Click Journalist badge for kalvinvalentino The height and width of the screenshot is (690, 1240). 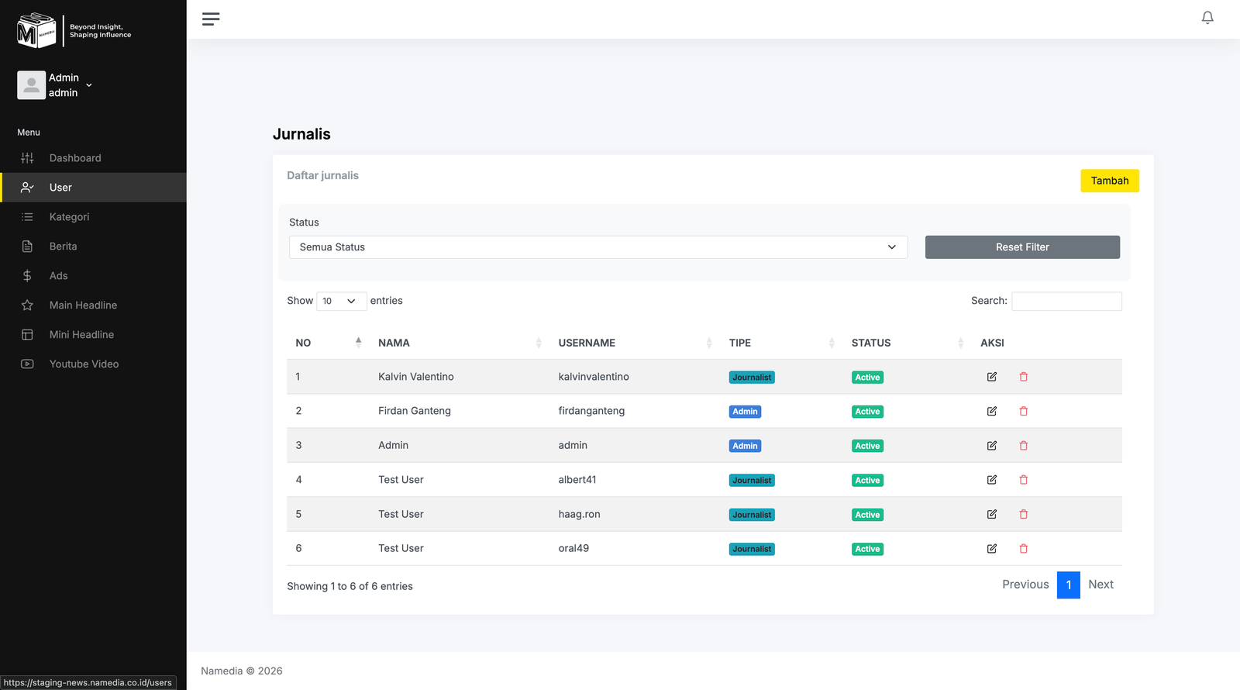752,378
